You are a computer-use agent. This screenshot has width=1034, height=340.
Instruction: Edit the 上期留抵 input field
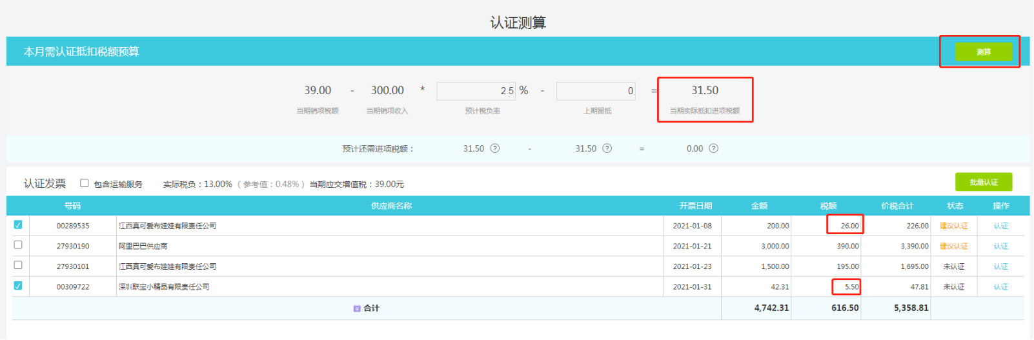596,91
